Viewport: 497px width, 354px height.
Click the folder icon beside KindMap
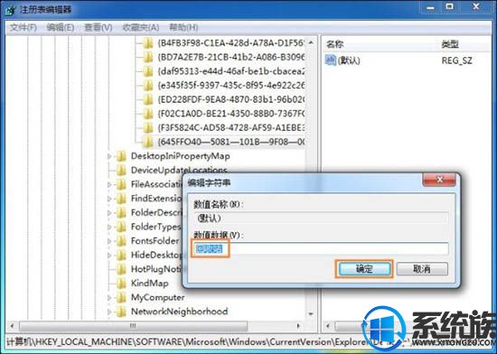pos(121,284)
